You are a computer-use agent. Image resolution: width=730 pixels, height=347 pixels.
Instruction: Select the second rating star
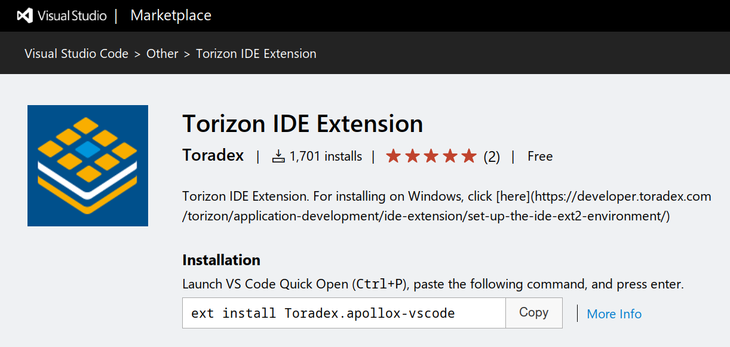[412, 156]
